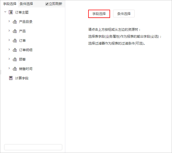172x153 pixels.
Task: Click the 订单 table icon
Action: point(15,41)
